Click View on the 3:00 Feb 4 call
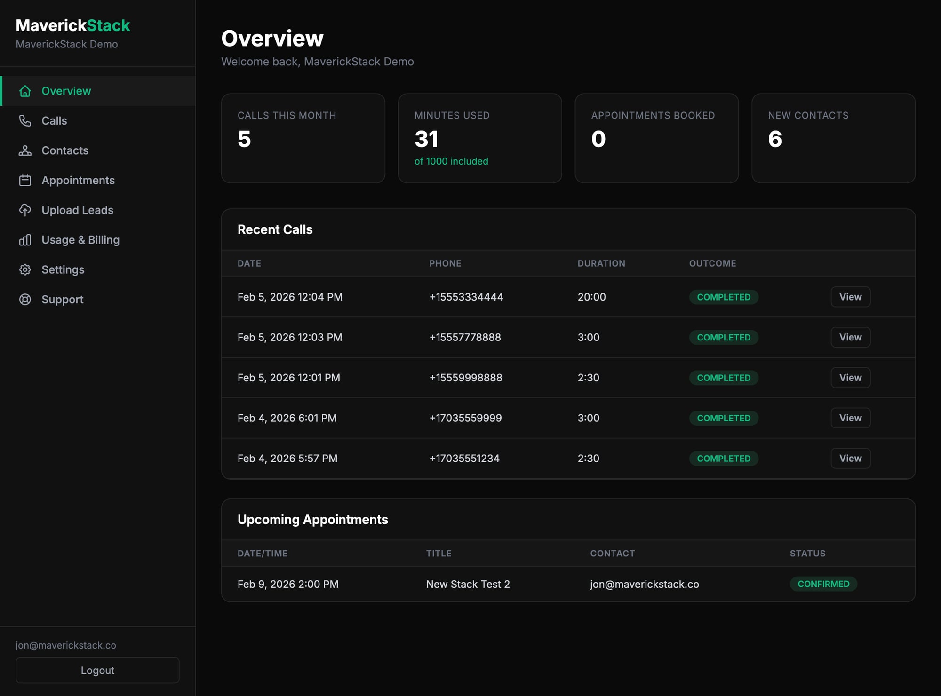Viewport: 941px width, 696px height. pos(850,418)
